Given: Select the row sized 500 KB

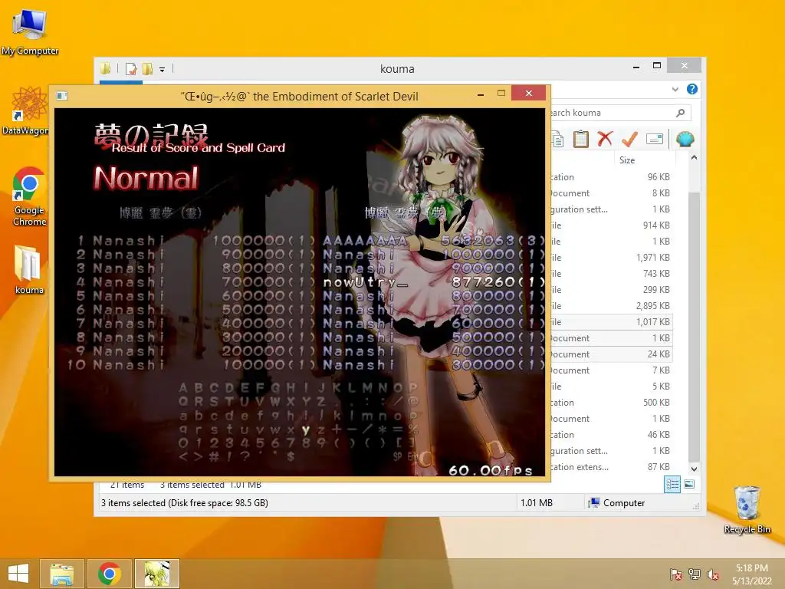Looking at the screenshot, I should [x=611, y=402].
